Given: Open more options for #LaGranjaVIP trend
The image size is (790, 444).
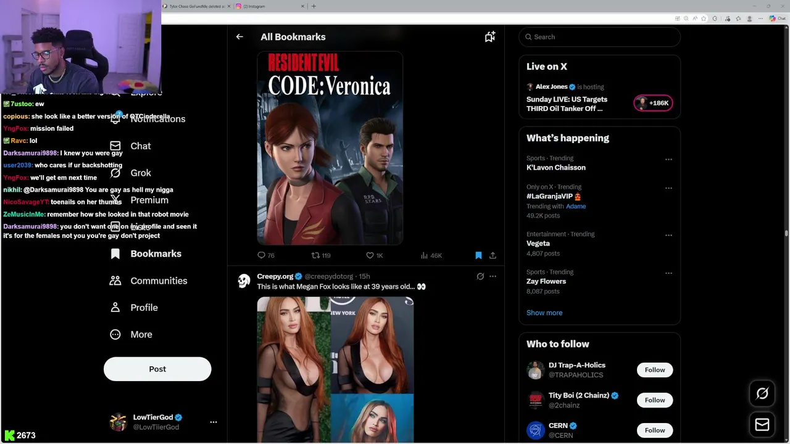Looking at the screenshot, I should pos(668,187).
